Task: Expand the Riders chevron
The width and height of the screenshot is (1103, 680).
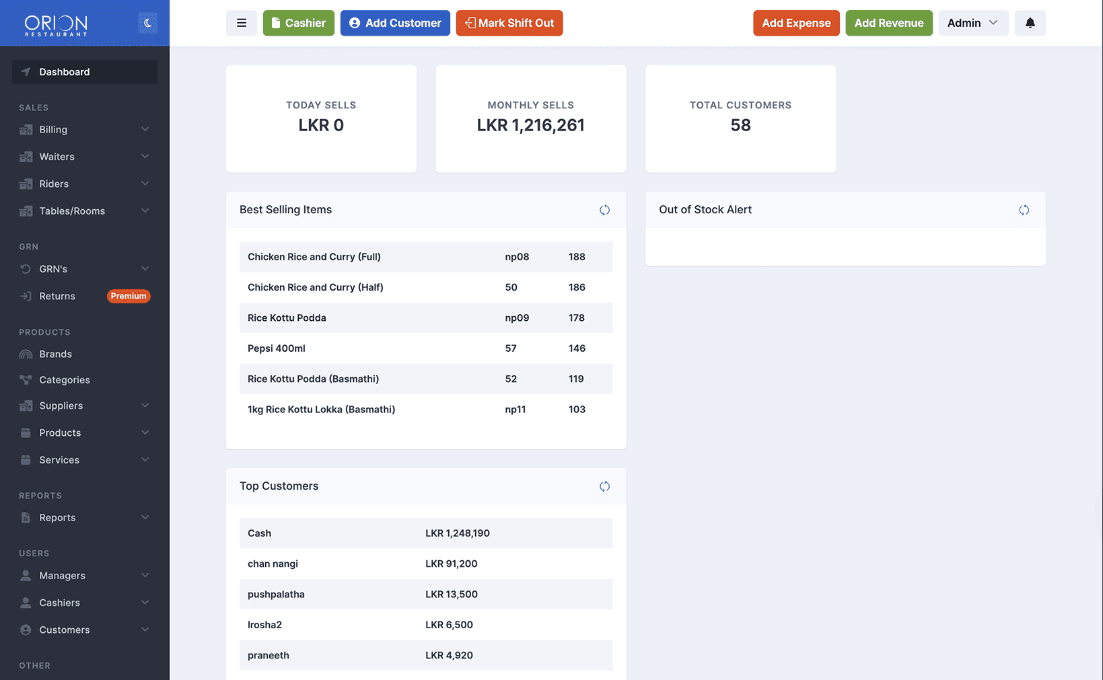Action: [x=145, y=183]
